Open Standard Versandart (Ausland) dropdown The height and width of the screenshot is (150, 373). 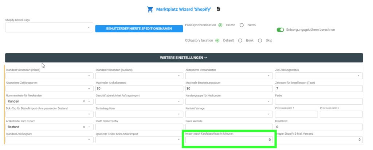pos(139,76)
